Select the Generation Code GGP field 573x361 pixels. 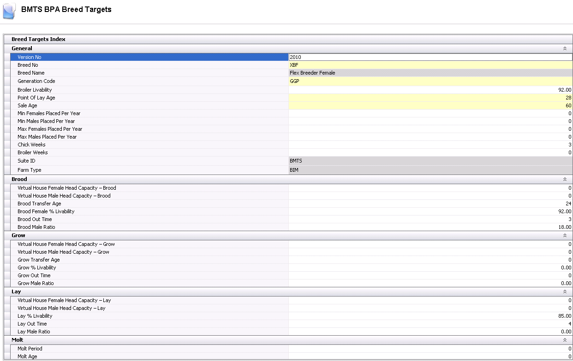(430, 81)
